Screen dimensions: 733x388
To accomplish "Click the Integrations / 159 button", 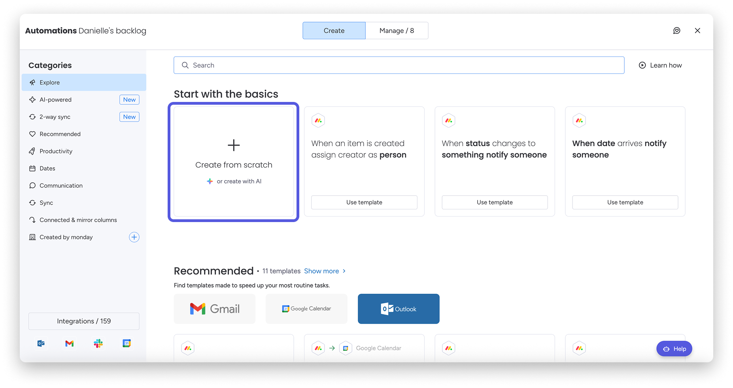I will click(x=84, y=321).
